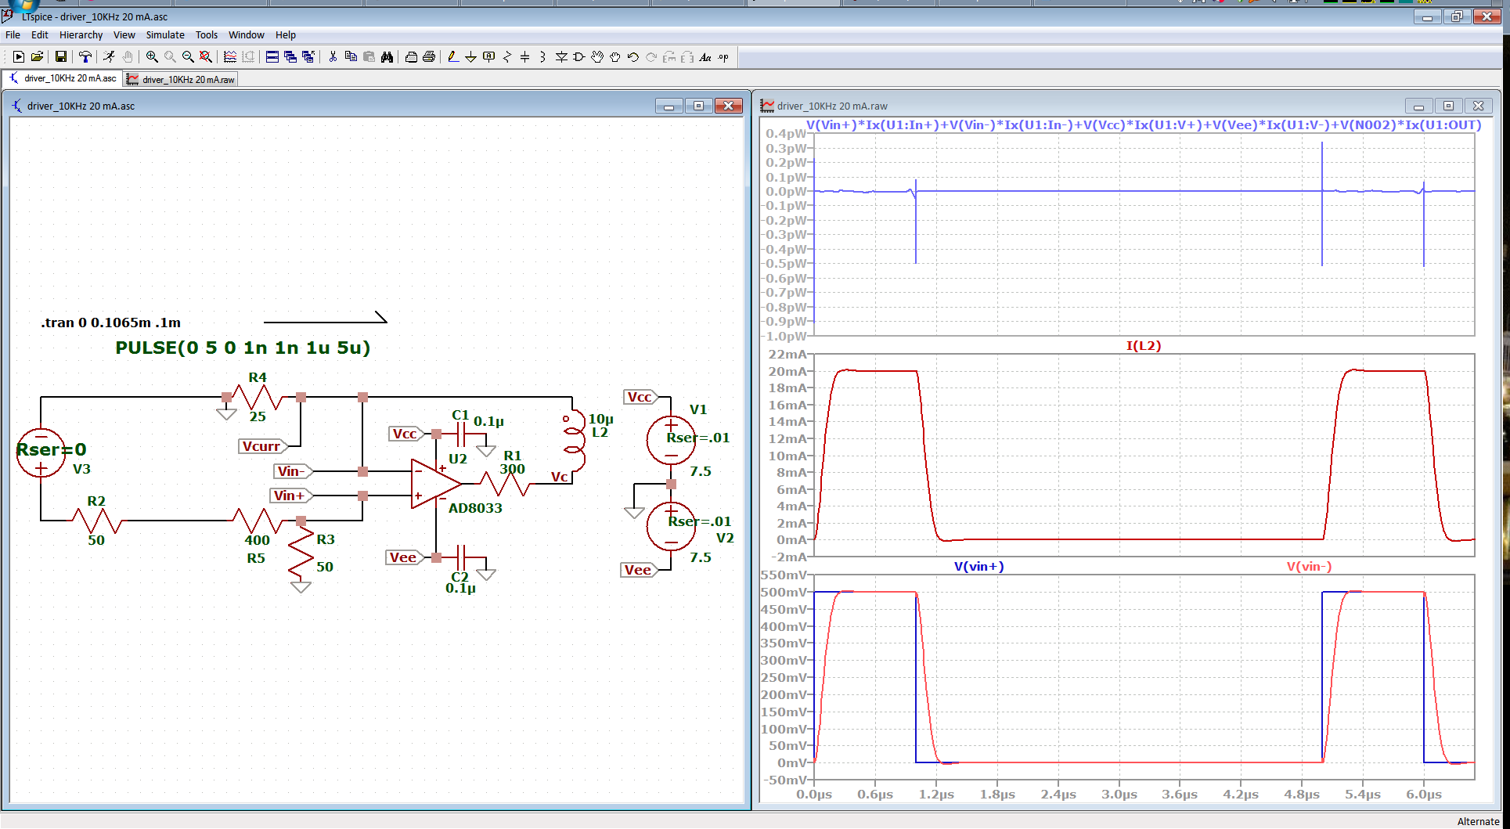This screenshot has width=1510, height=829.
Task: Save the schematic with the floppy icon
Action: (61, 56)
